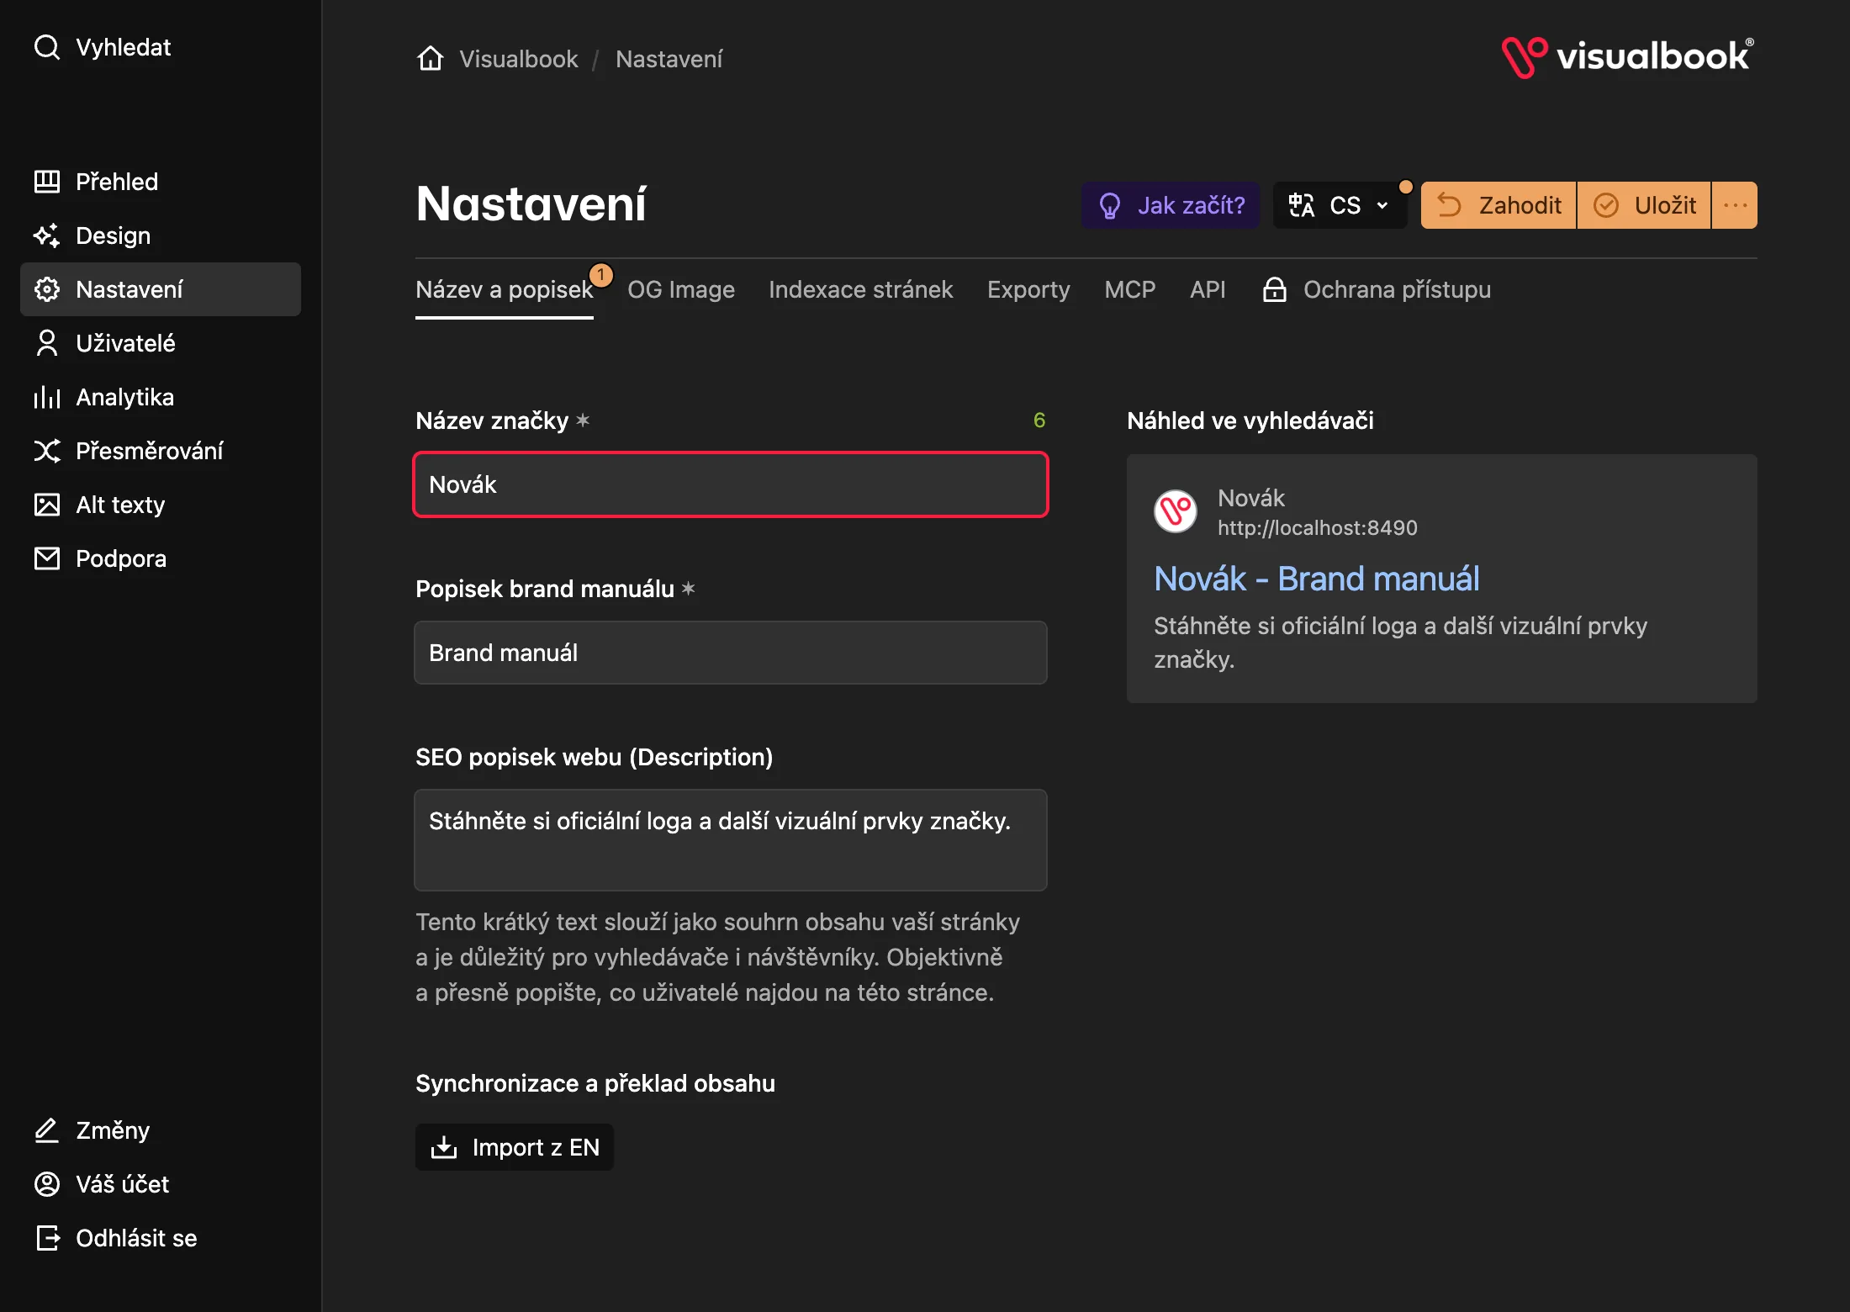Open the Ochrana přístupu tab
Screen dimensions: 1850x1312
tap(1377, 289)
